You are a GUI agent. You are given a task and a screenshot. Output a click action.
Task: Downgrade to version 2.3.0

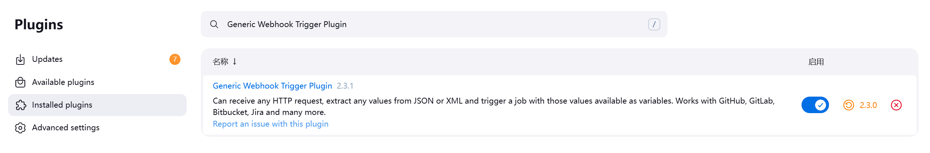(x=868, y=105)
